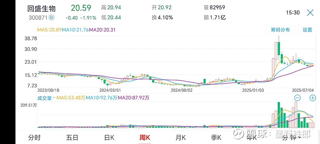The width and height of the screenshot is (320, 144).
Task: Tap the 7.23 price axis label
Action: 32,86
